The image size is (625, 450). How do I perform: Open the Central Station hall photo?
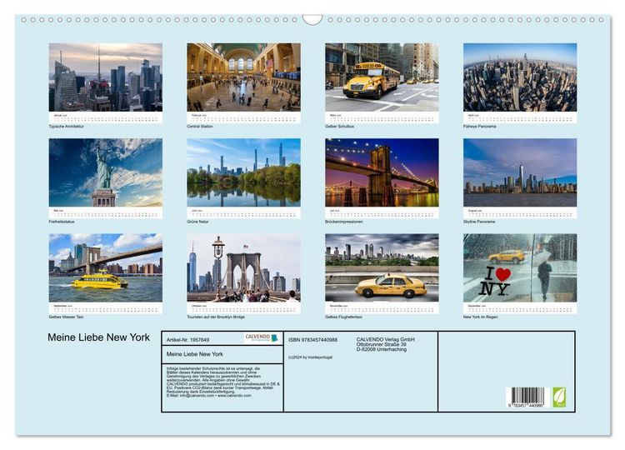pos(243,77)
